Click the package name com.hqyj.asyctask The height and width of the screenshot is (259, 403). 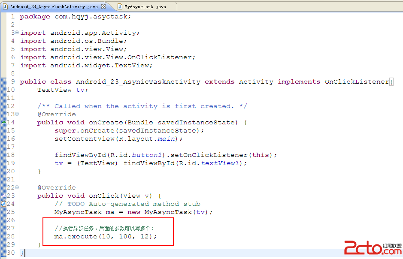pos(91,17)
